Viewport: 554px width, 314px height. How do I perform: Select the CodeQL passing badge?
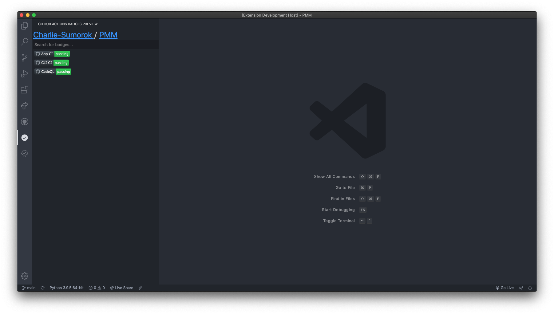(53, 72)
